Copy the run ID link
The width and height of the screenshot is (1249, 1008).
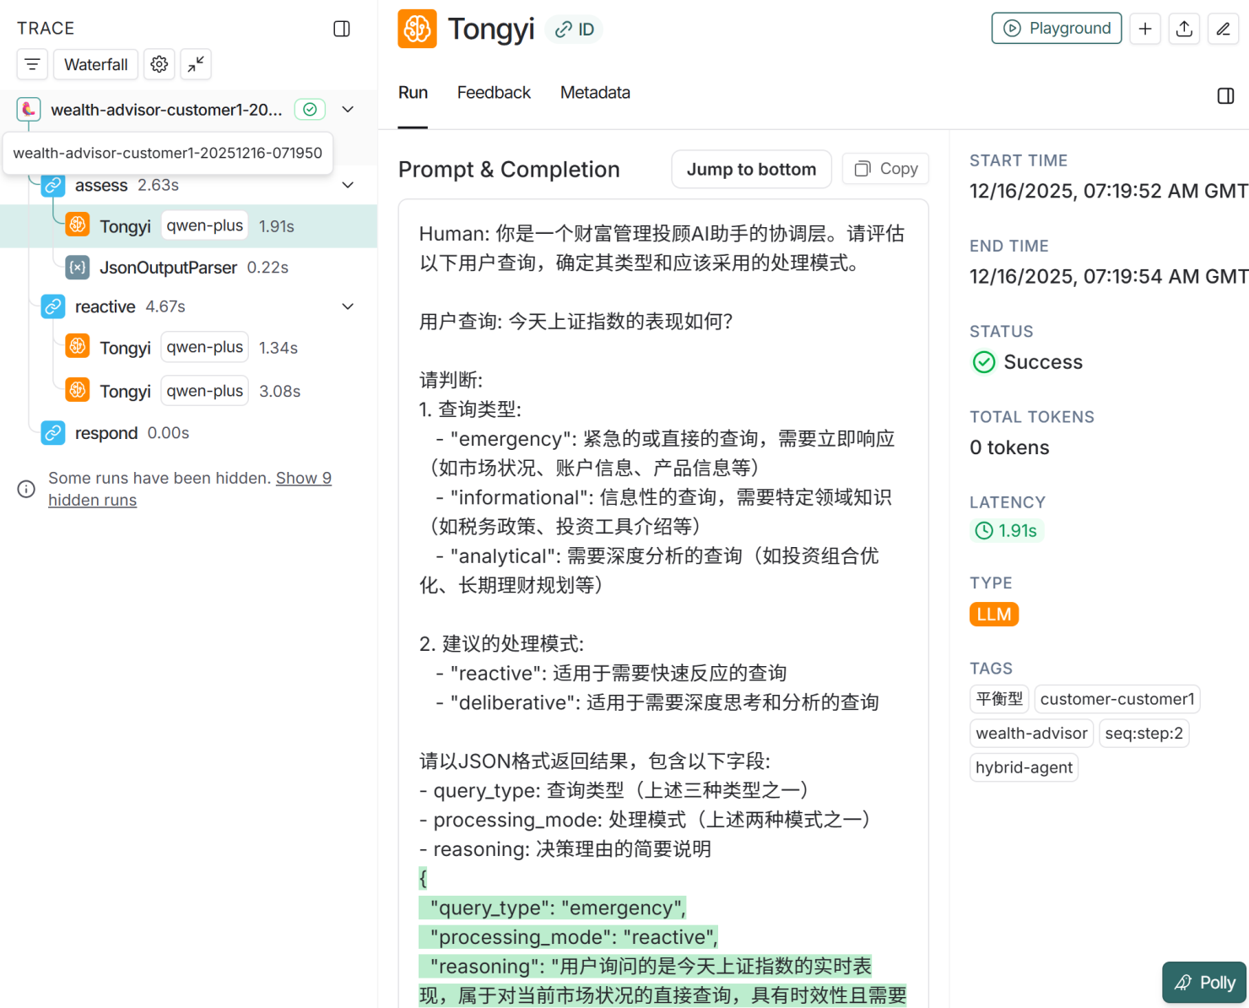click(575, 30)
